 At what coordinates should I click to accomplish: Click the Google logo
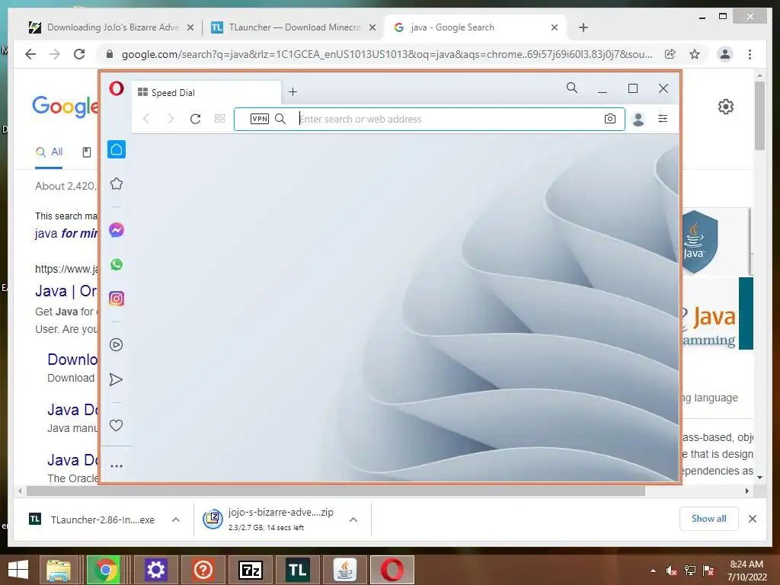pos(66,106)
